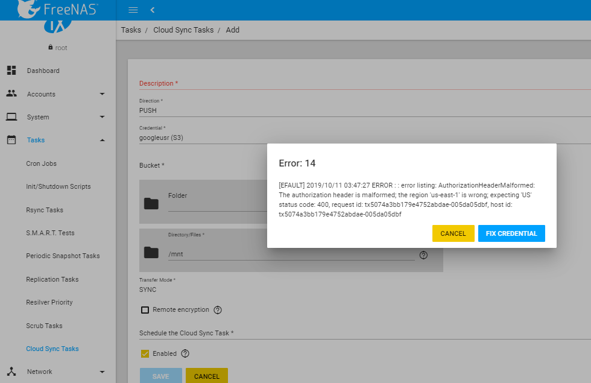Click the Folder field folder icon

click(x=151, y=204)
